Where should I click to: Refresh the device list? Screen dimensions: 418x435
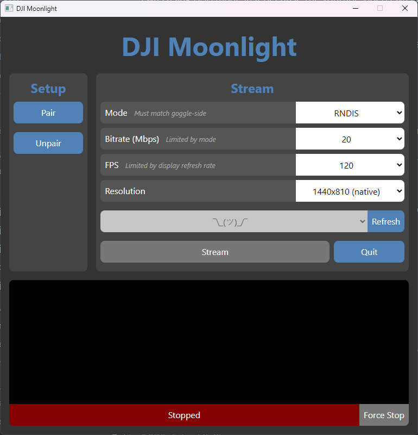coord(386,221)
